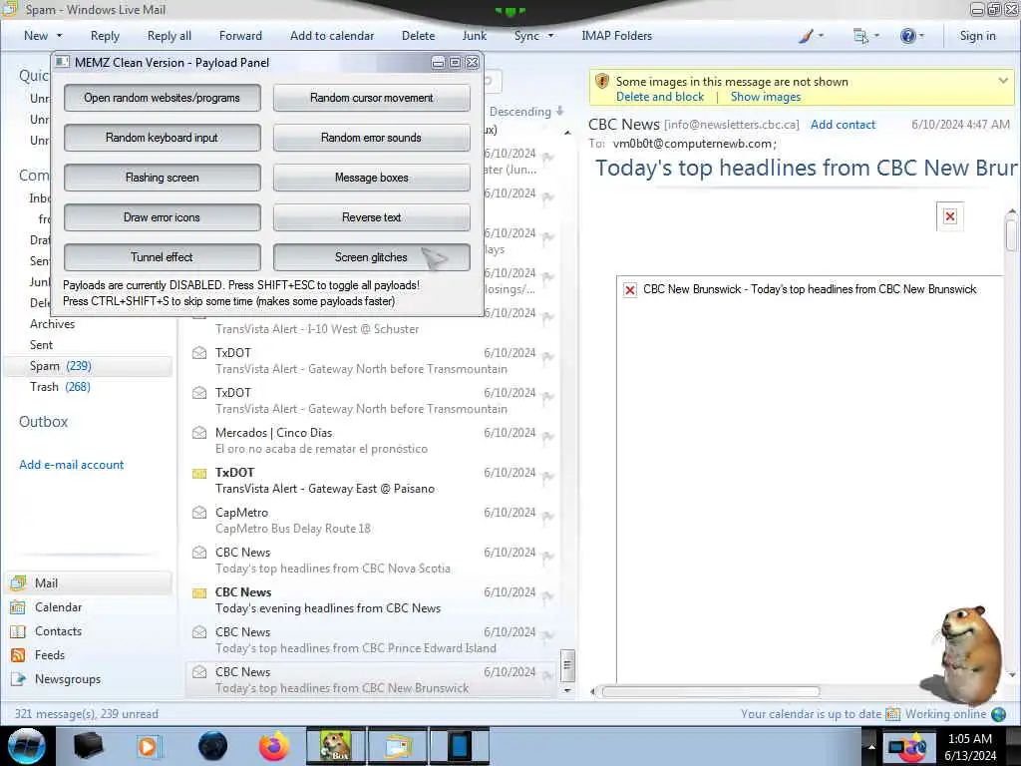Click the Help question mark icon
The height and width of the screenshot is (766, 1021).
[907, 36]
